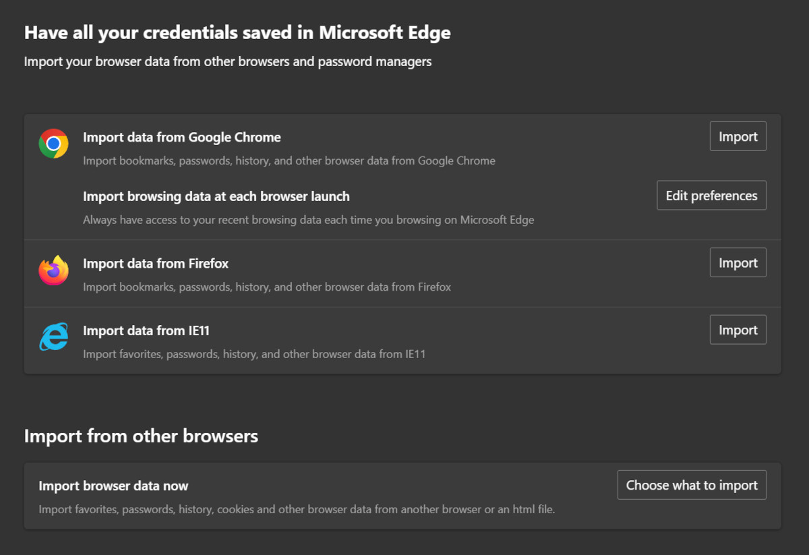809x555 pixels.
Task: Click Import next to Google Chrome data
Action: point(738,136)
